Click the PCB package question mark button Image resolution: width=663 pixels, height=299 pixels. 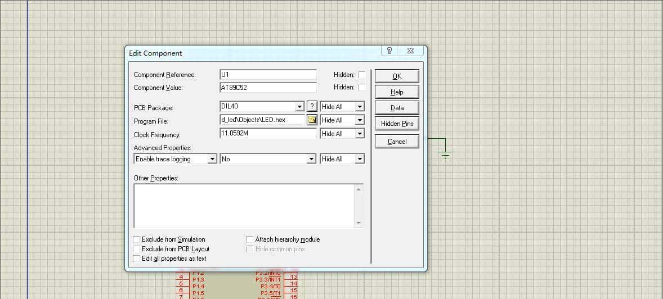click(x=312, y=106)
